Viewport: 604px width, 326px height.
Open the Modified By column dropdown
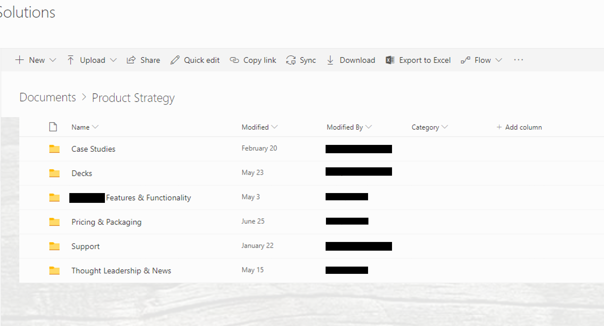pyautogui.click(x=369, y=127)
